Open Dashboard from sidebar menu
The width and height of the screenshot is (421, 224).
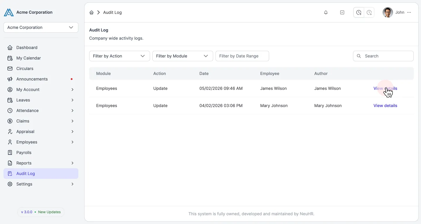pyautogui.click(x=41, y=48)
